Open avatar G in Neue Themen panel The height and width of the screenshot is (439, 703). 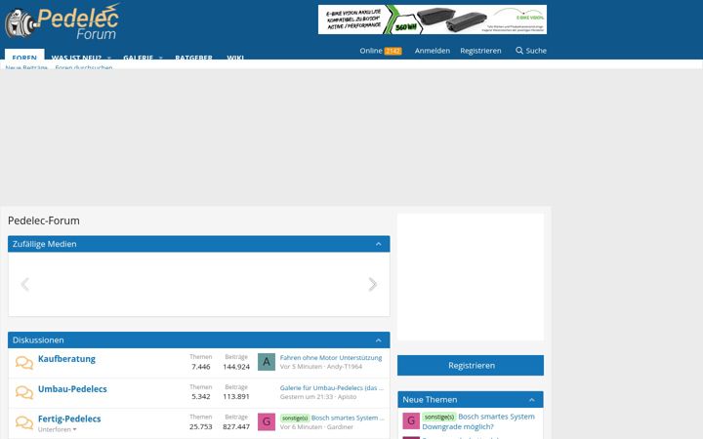[411, 421]
